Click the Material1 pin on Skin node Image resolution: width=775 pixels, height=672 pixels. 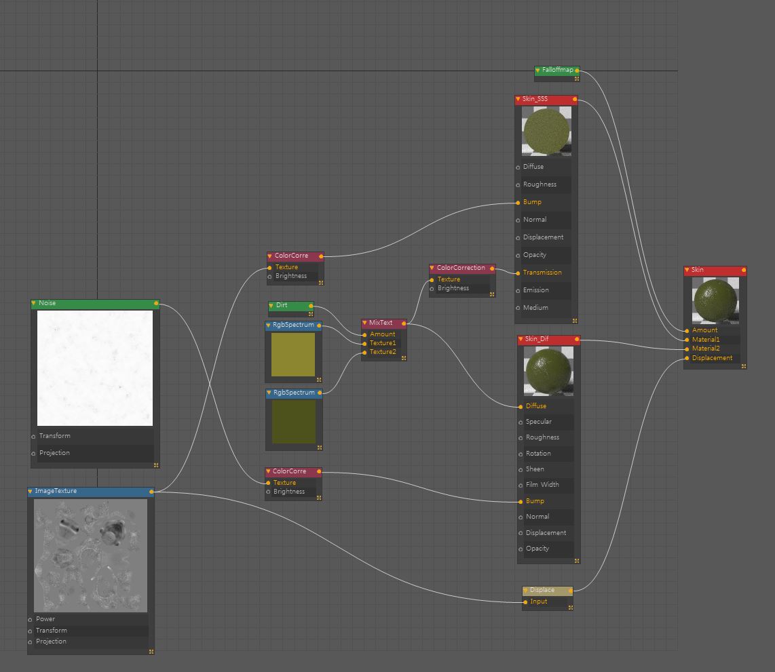pyautogui.click(x=687, y=340)
